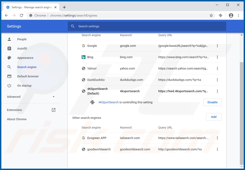Open the user profile avatar menu
245x170 pixels.
(x=231, y=15)
